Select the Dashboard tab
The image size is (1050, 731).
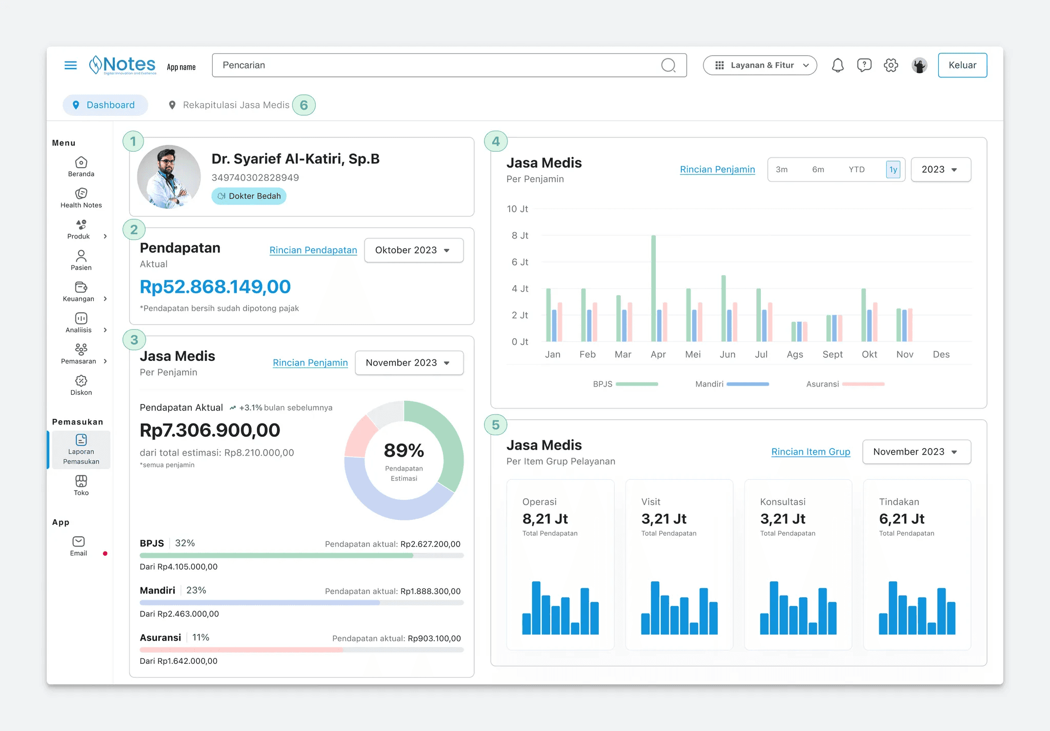[105, 105]
